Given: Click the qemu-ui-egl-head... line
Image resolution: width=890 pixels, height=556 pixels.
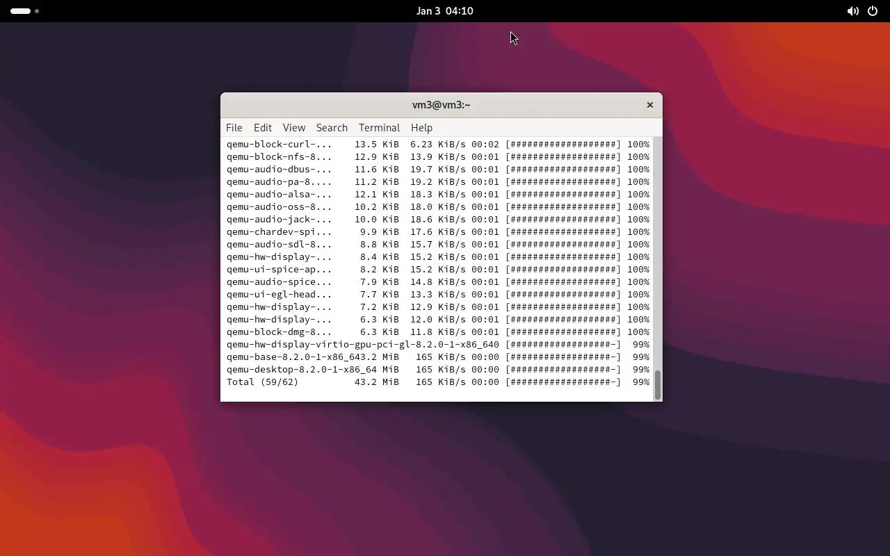Looking at the screenshot, I should [x=438, y=295].
